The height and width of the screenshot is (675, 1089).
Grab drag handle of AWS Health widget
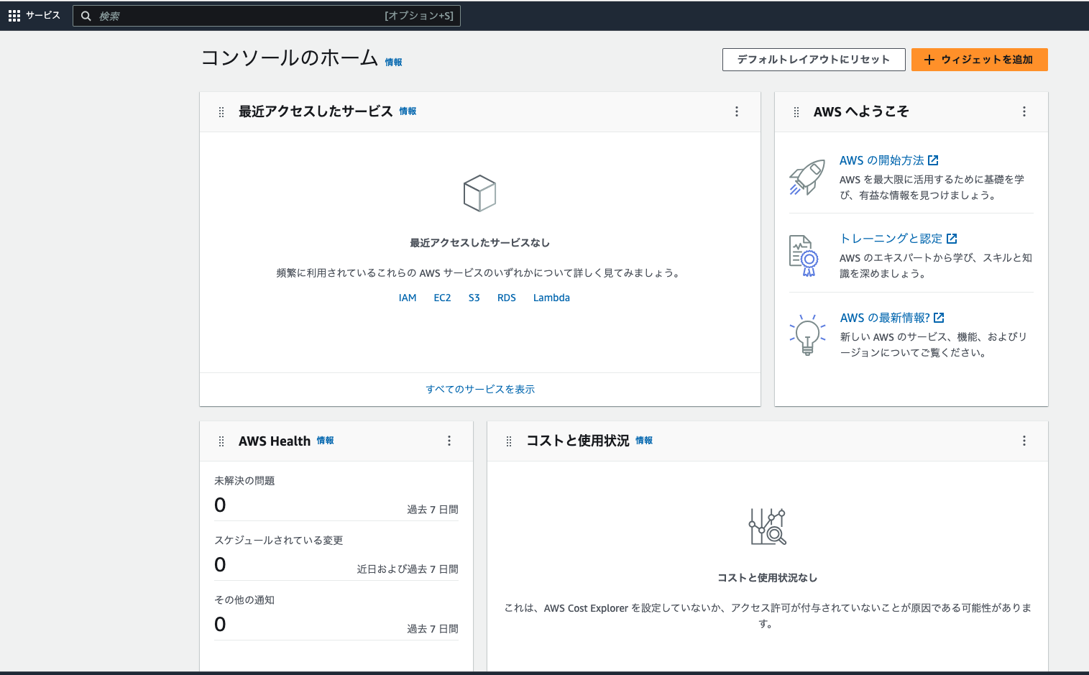pyautogui.click(x=221, y=441)
